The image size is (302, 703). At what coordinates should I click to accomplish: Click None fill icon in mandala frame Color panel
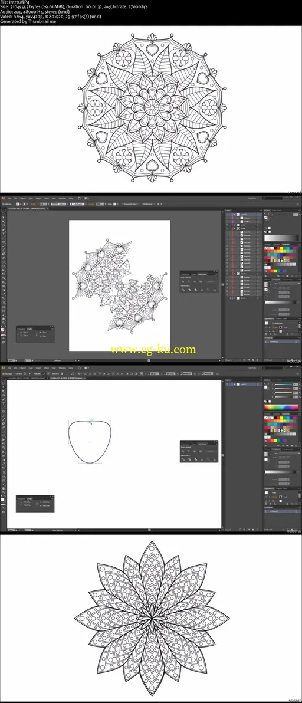tap(265, 232)
